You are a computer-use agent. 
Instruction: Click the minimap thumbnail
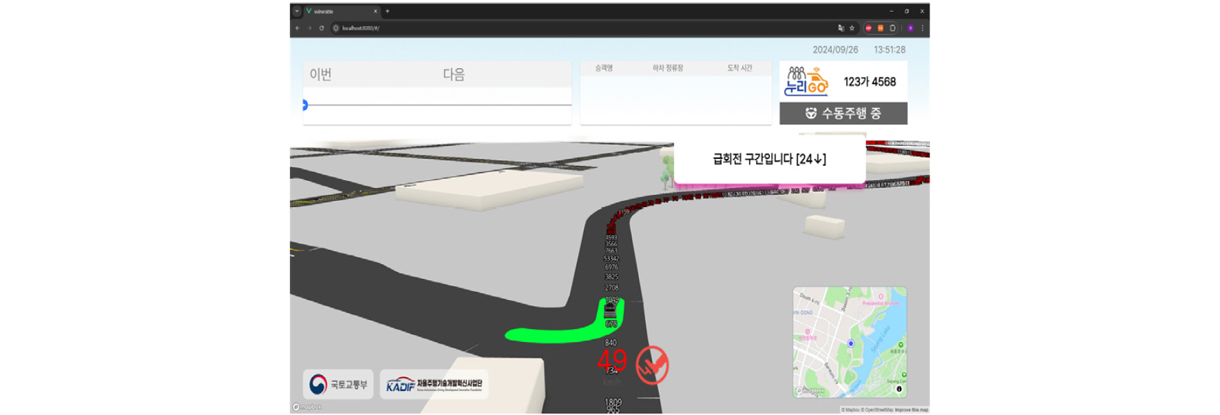pos(850,342)
